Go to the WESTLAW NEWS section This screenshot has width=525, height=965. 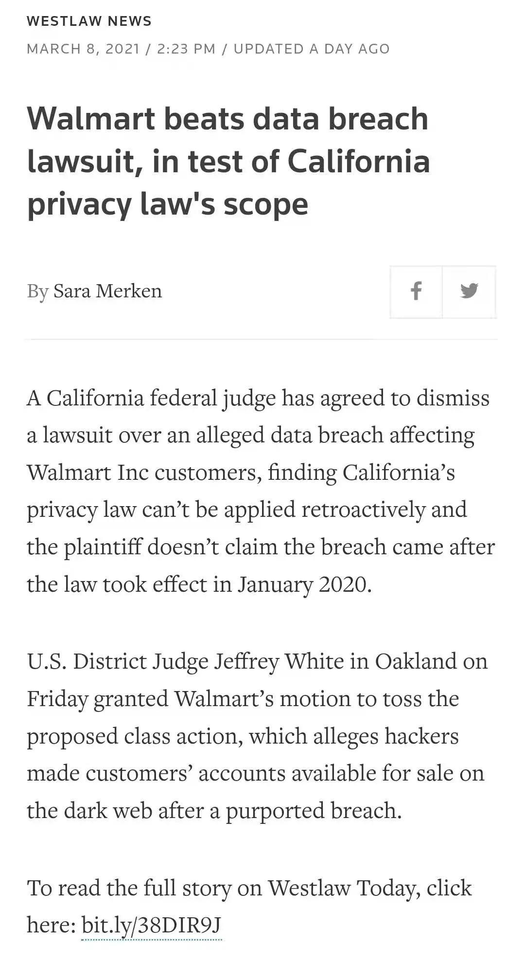tap(89, 21)
